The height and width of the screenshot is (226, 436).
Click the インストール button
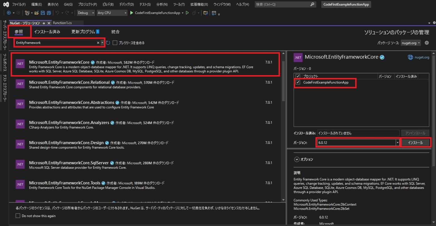pyautogui.click(x=416, y=142)
